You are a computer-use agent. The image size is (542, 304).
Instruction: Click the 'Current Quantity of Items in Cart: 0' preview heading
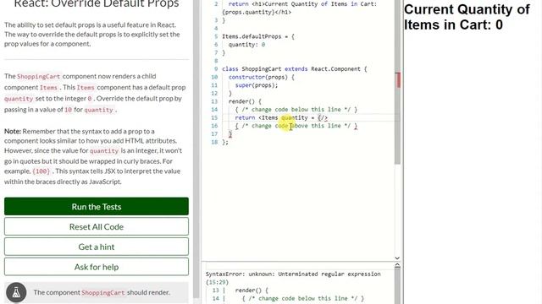point(467,17)
